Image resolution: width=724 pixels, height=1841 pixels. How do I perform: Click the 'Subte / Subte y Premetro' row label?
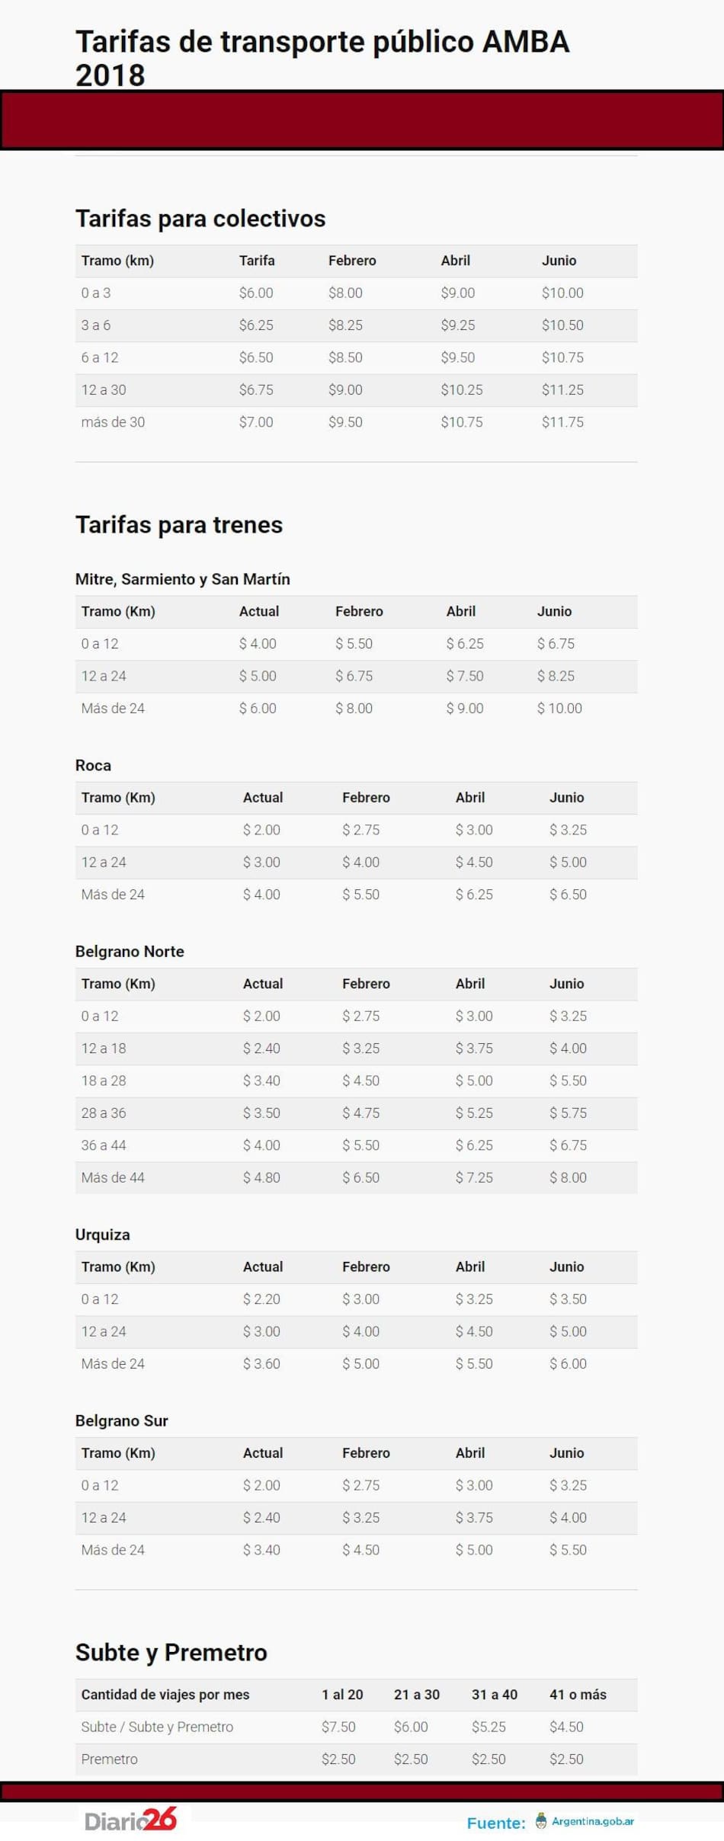coord(157,1727)
